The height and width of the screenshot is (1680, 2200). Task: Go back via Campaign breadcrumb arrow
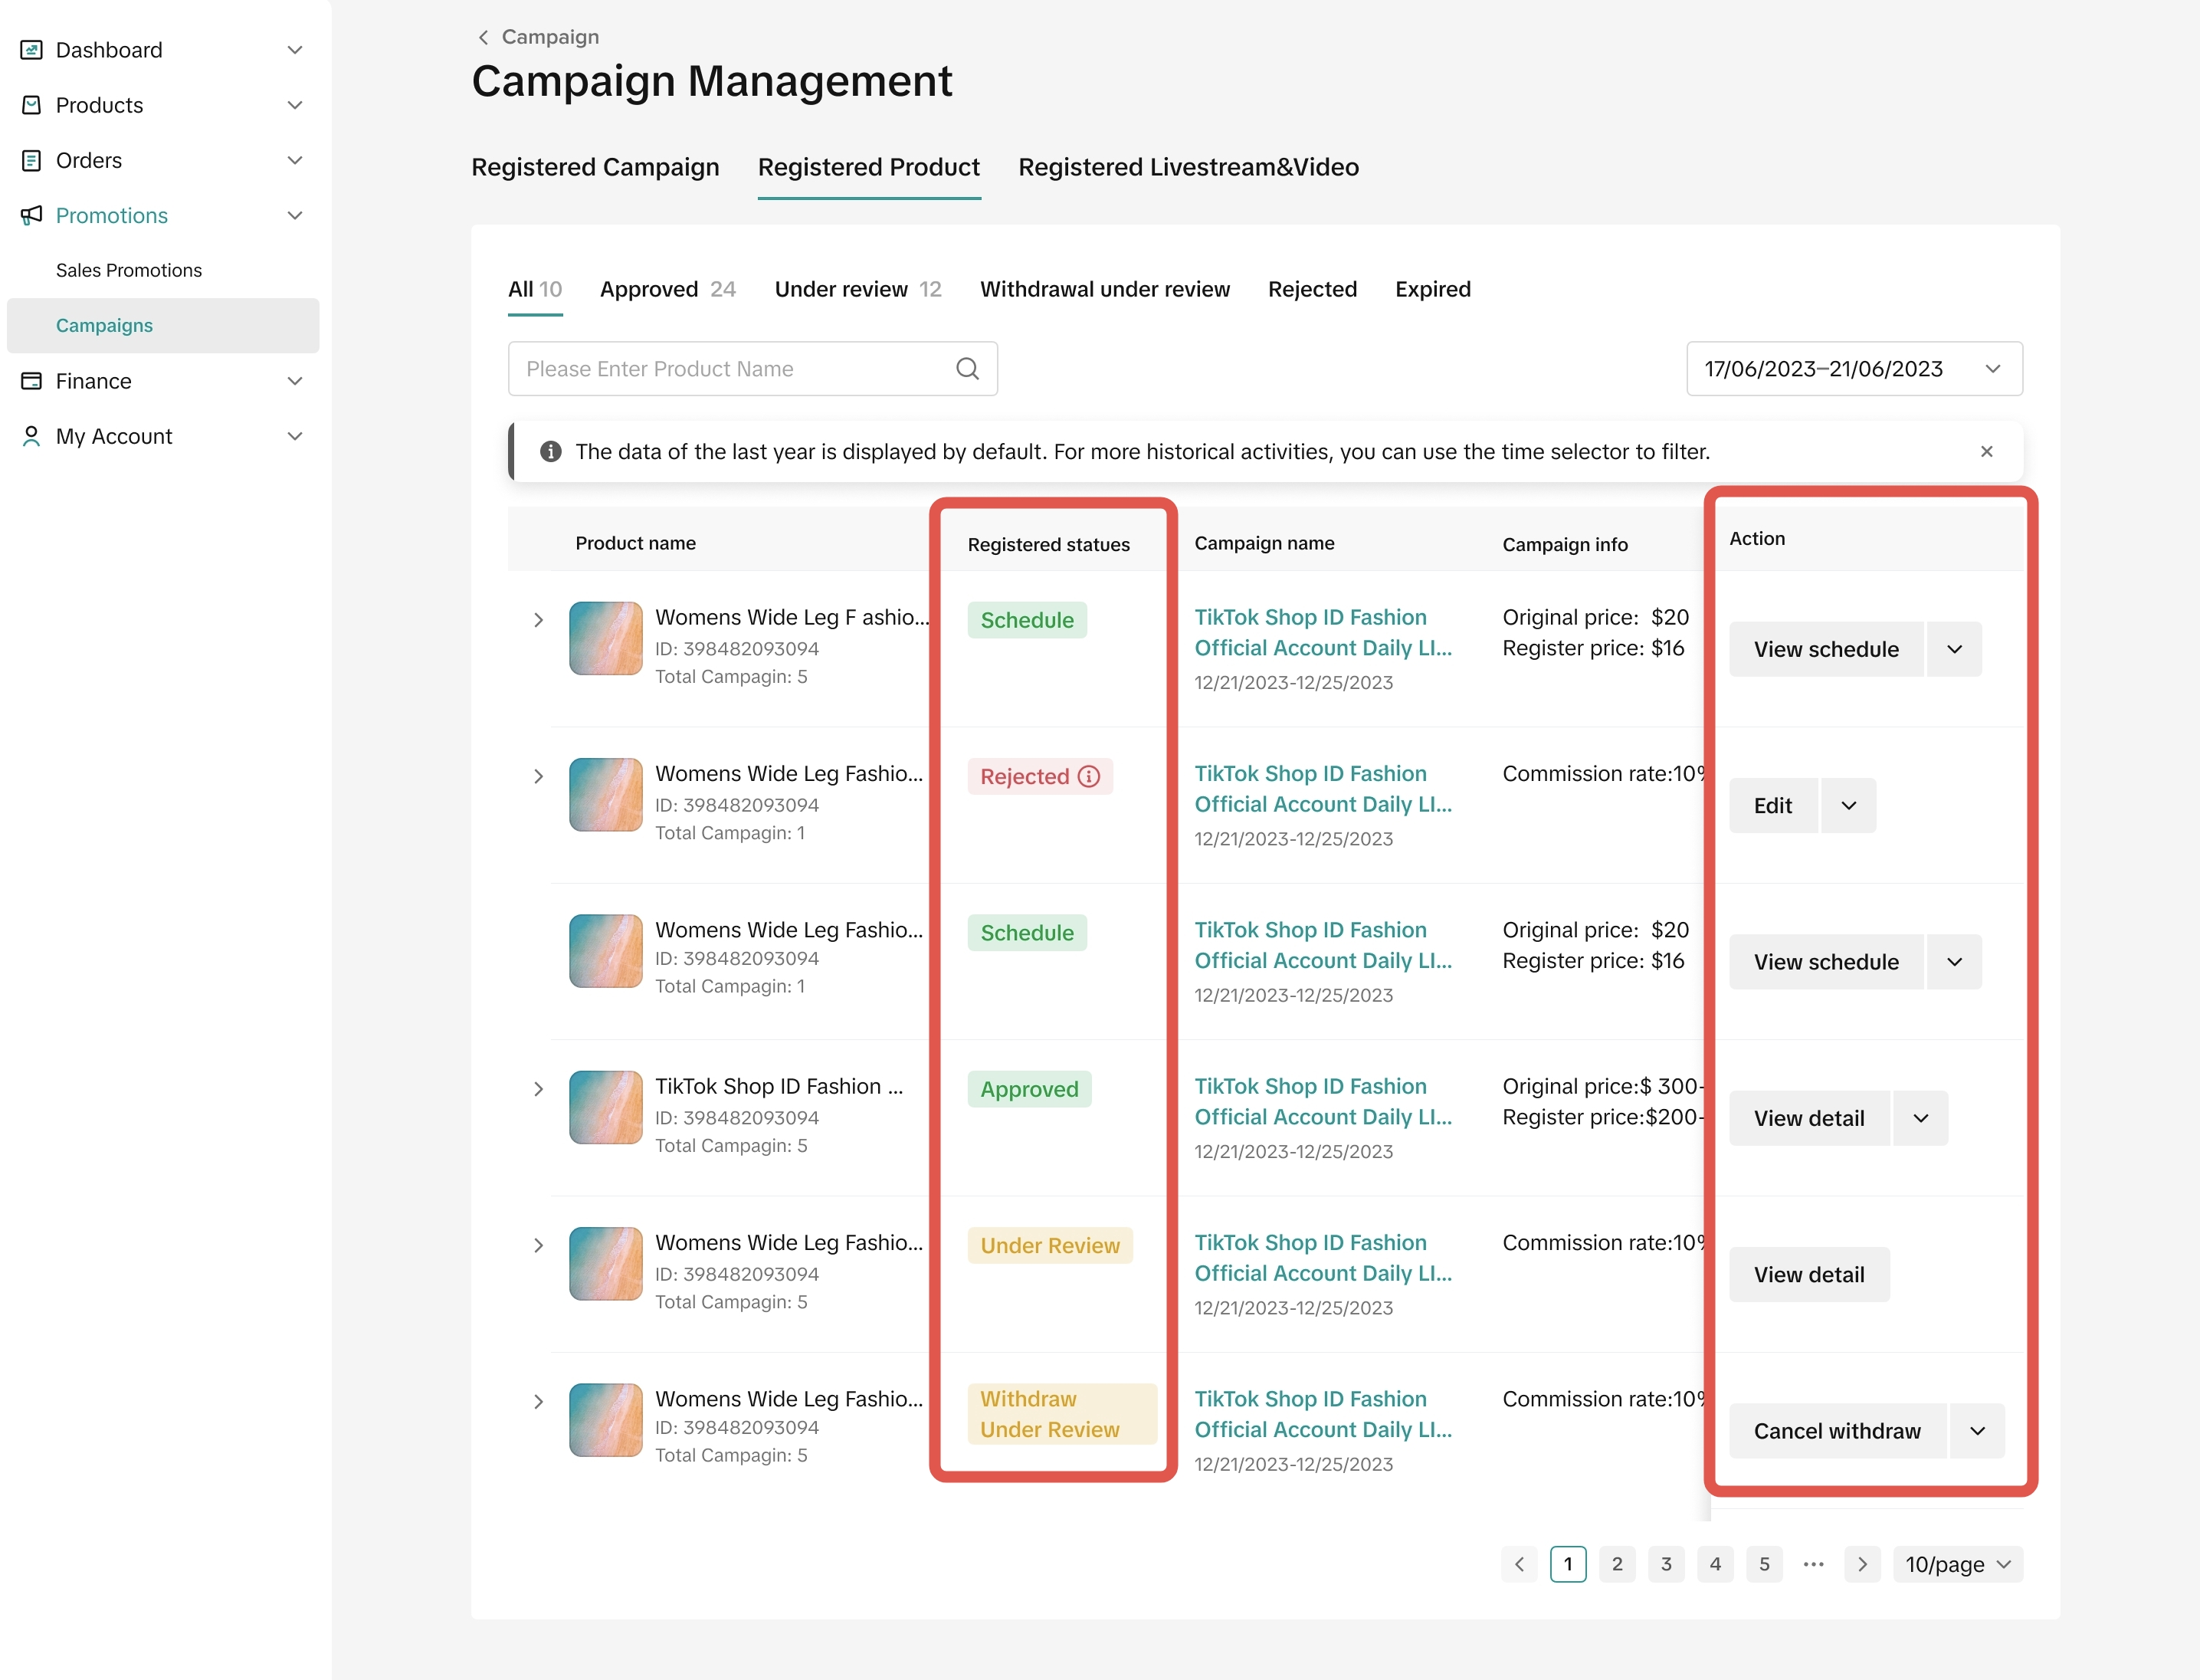(x=484, y=37)
